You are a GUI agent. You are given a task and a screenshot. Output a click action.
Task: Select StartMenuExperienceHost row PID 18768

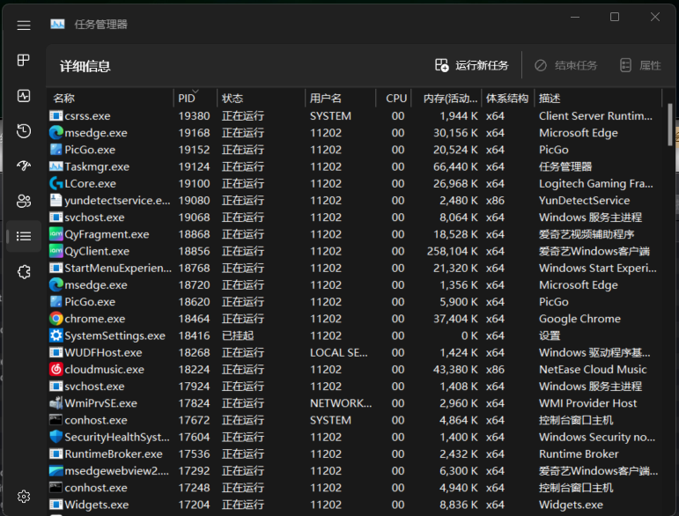pyautogui.click(x=355, y=268)
